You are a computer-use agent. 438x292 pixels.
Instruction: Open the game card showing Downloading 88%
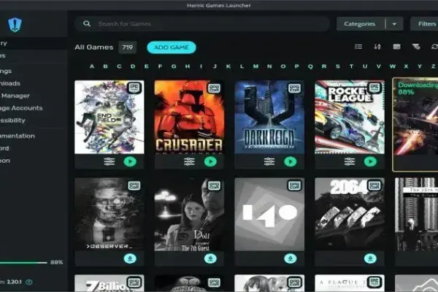[x=415, y=124]
